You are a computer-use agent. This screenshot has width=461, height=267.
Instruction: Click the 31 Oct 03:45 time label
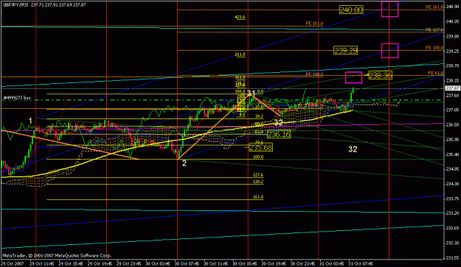click(x=332, y=263)
